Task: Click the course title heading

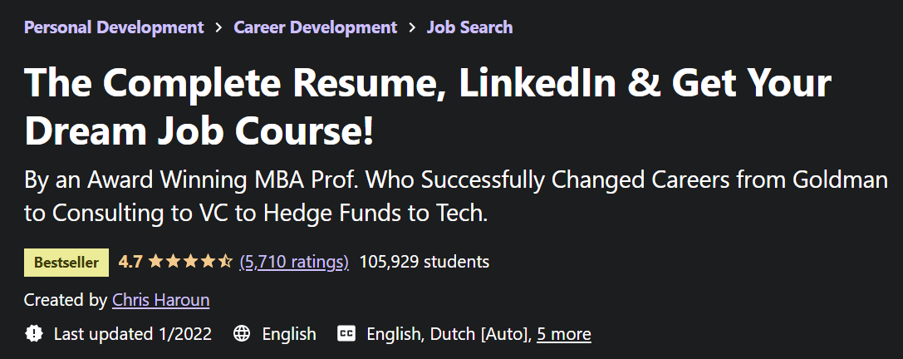Action: click(x=428, y=106)
